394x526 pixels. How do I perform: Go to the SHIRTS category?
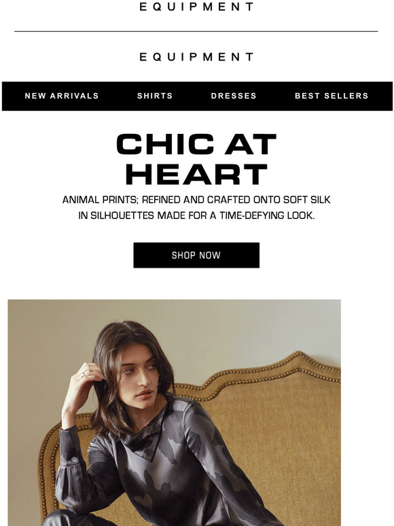pyautogui.click(x=155, y=96)
